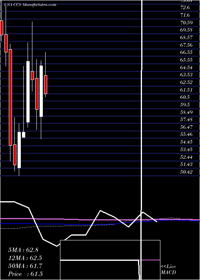This screenshot has height=280, width=200.
Task: Click the 63.53 price label
Action: (186, 75)
